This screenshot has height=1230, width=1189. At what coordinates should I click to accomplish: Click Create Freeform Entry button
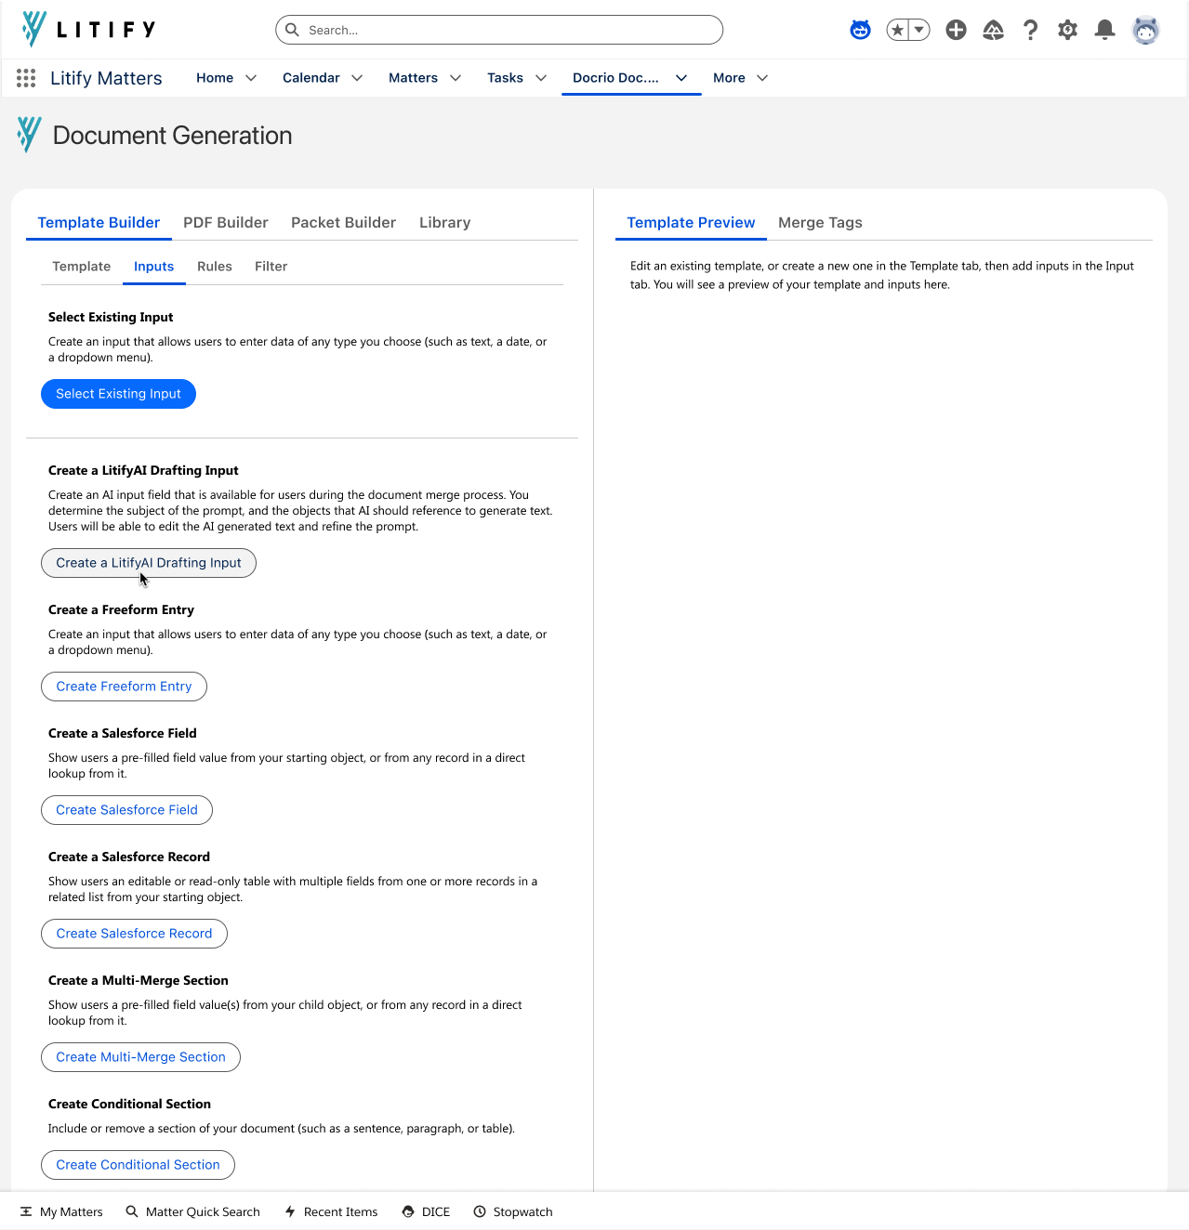pyautogui.click(x=124, y=687)
